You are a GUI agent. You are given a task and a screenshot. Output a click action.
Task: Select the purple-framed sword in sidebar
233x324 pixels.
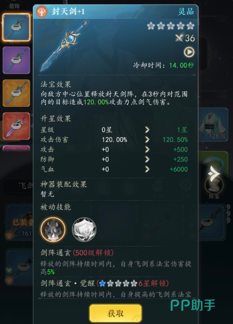(x=16, y=60)
